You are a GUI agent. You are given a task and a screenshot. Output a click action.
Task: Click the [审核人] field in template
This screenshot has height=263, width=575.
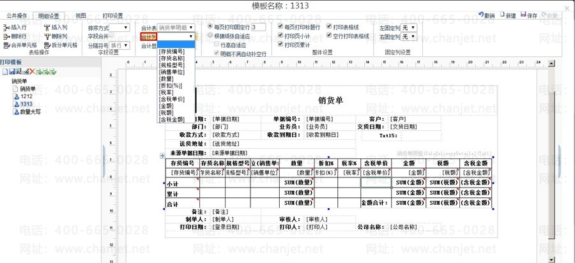316,219
